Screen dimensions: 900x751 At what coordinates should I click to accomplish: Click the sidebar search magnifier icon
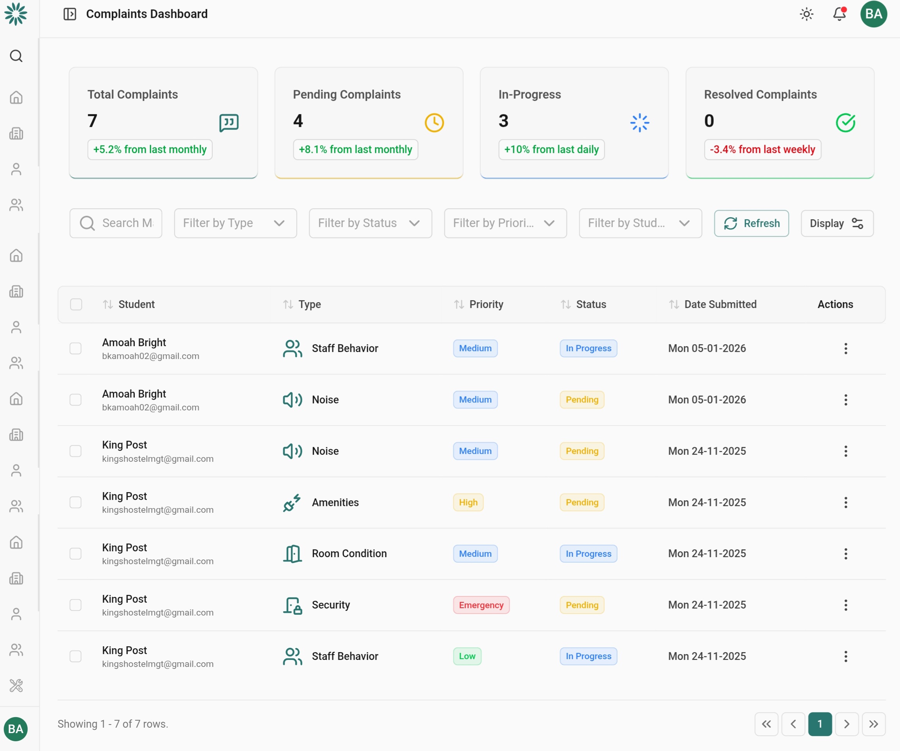[x=16, y=56]
